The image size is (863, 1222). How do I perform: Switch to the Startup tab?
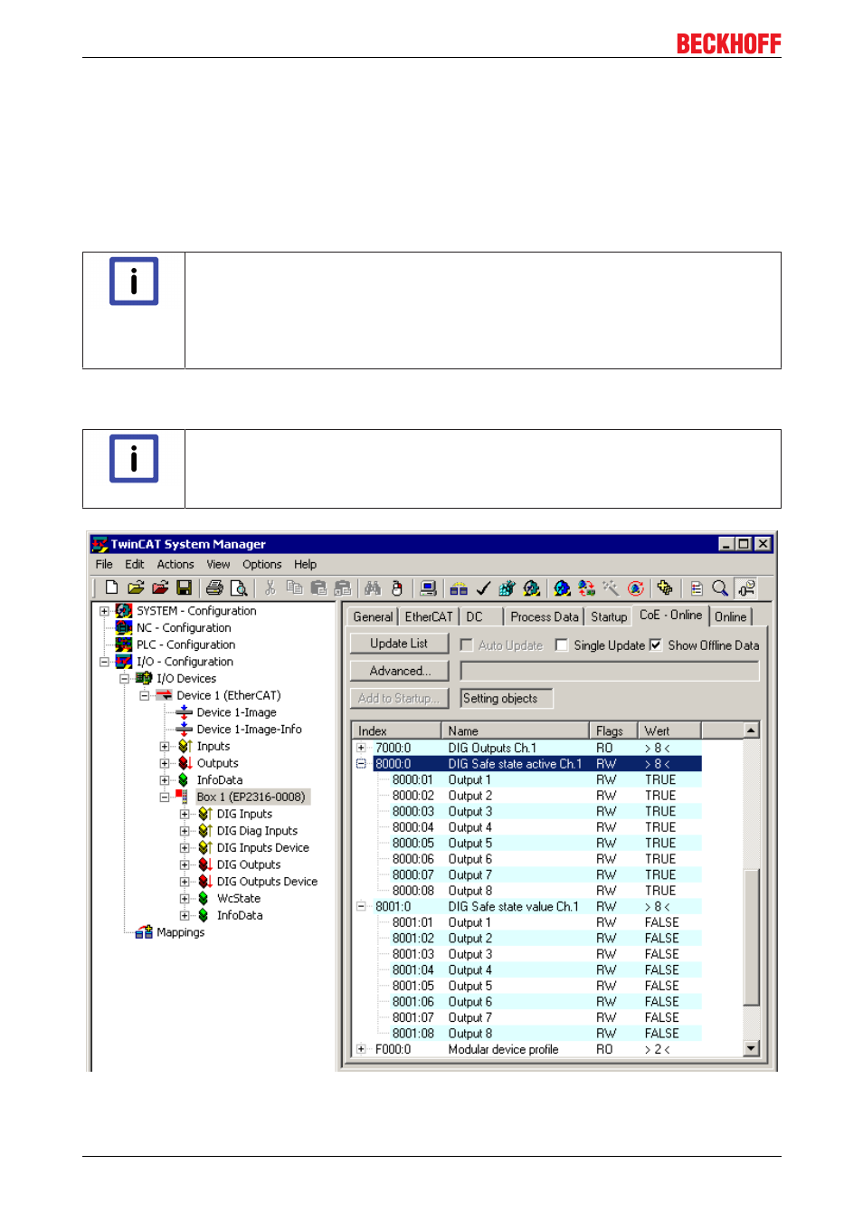pos(609,616)
